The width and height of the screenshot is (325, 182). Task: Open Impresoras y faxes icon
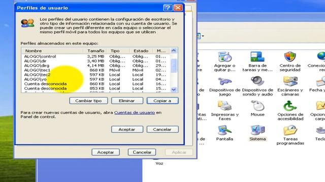point(224,106)
